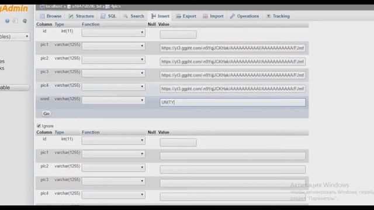
Task: Switch to the Structure tab
Action: pos(81,16)
